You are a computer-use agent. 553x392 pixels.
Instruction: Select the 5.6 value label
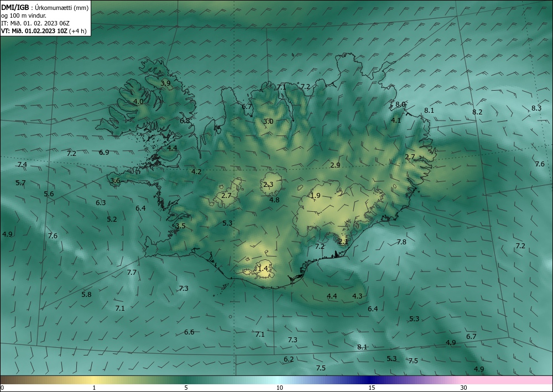point(49,194)
